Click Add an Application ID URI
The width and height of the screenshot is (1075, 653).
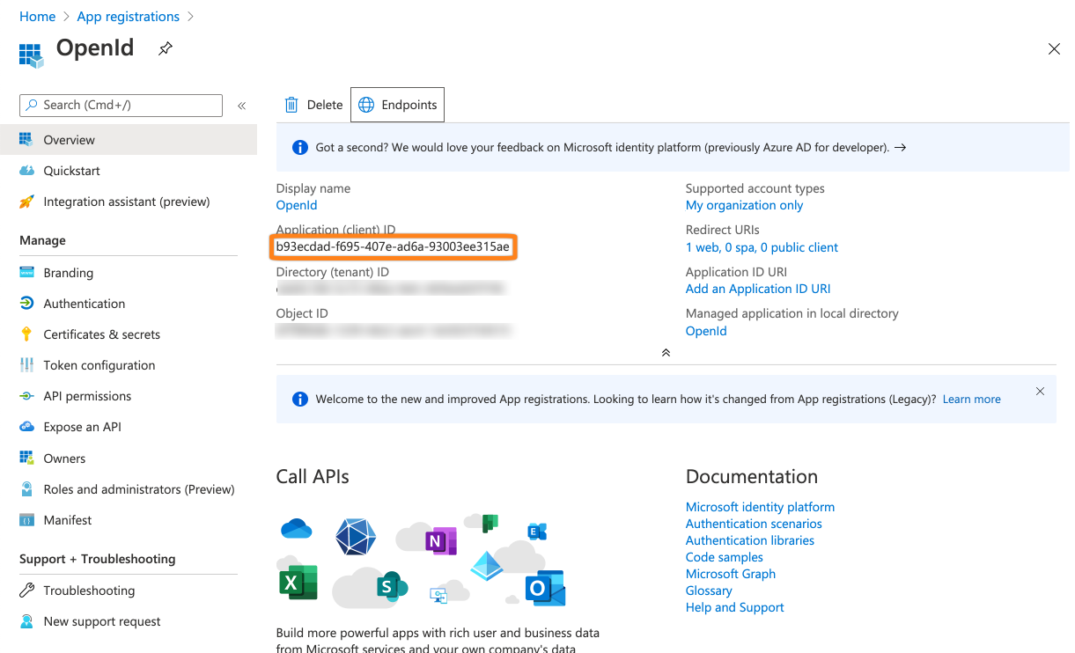(758, 288)
